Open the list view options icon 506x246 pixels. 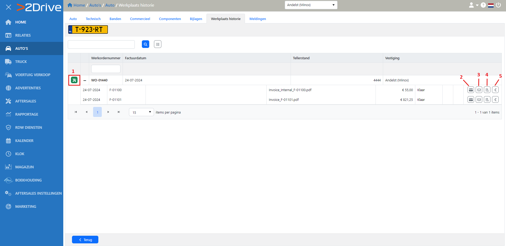click(x=158, y=44)
